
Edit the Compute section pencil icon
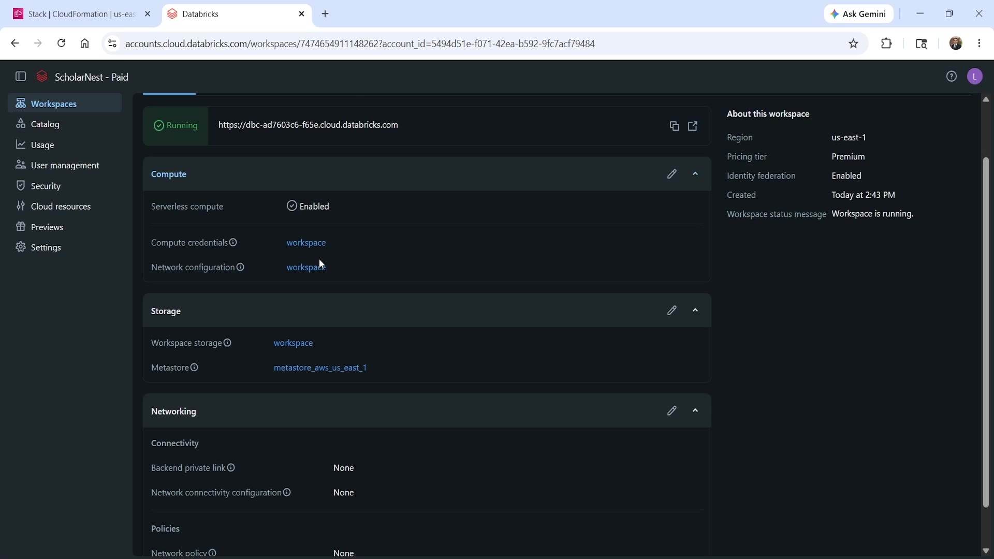tap(672, 174)
